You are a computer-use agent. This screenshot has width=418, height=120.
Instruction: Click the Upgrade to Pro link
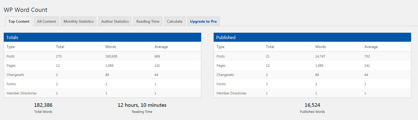coord(203,21)
